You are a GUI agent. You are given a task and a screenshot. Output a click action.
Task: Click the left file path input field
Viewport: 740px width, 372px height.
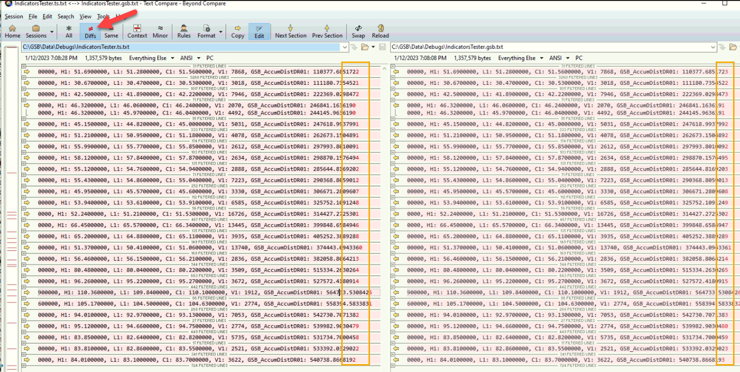184,47
